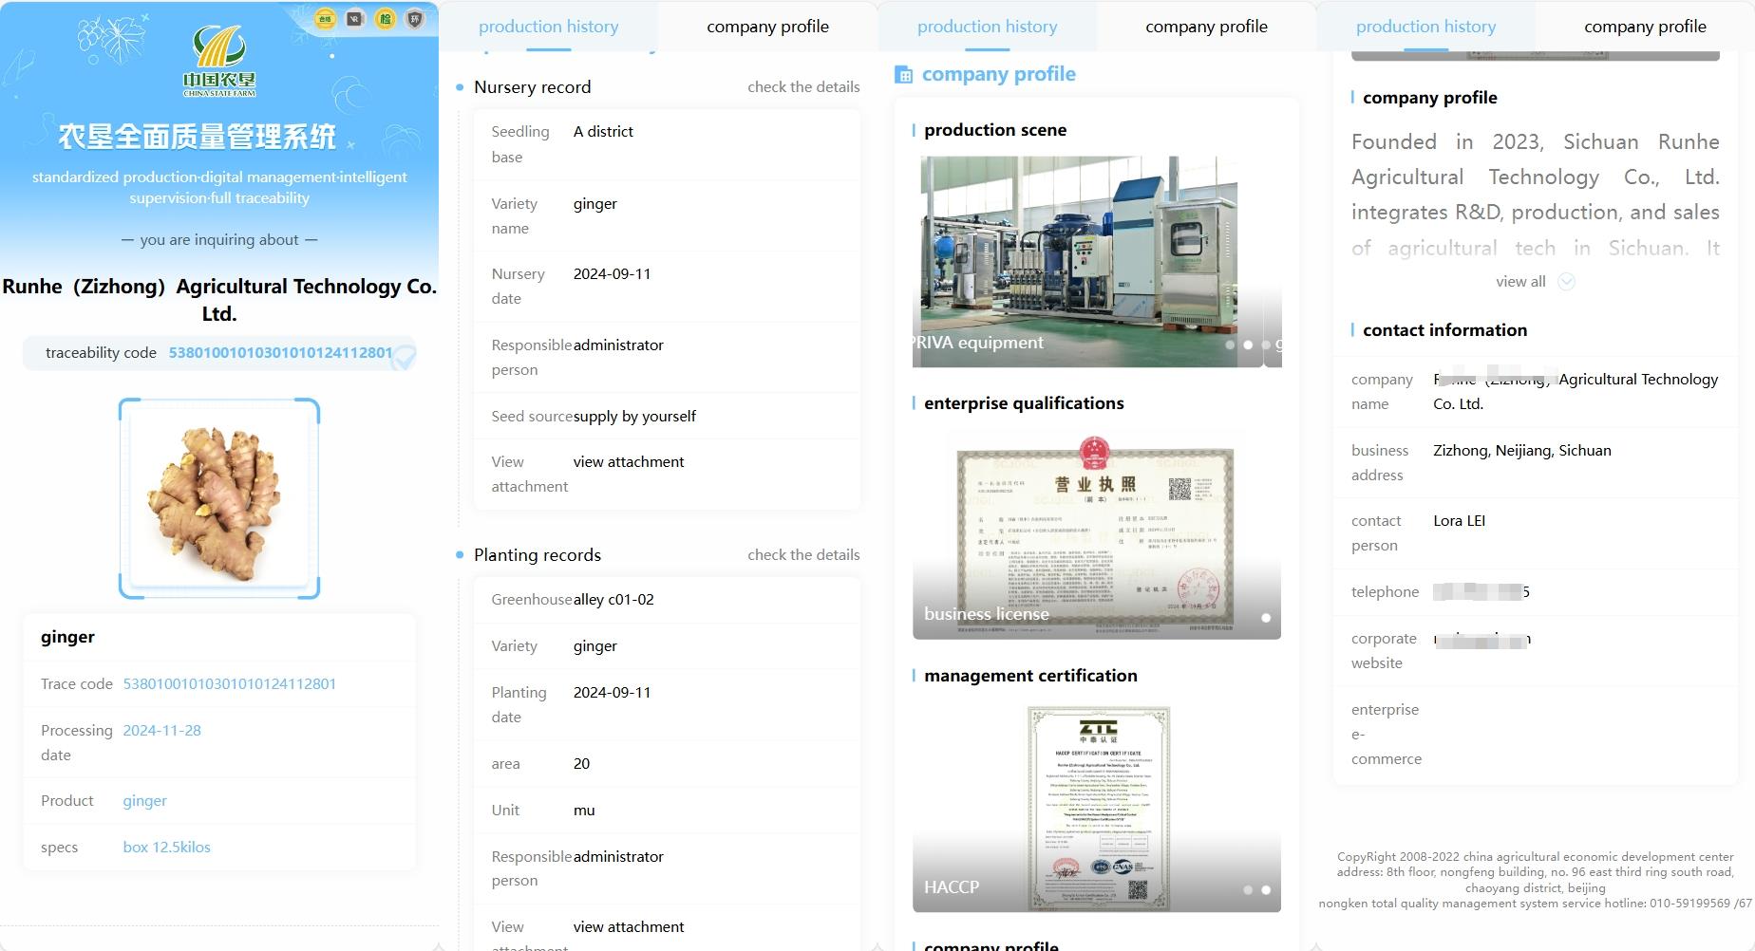1755x951 pixels.
Task: Open production history tab in third panel
Action: [987, 27]
